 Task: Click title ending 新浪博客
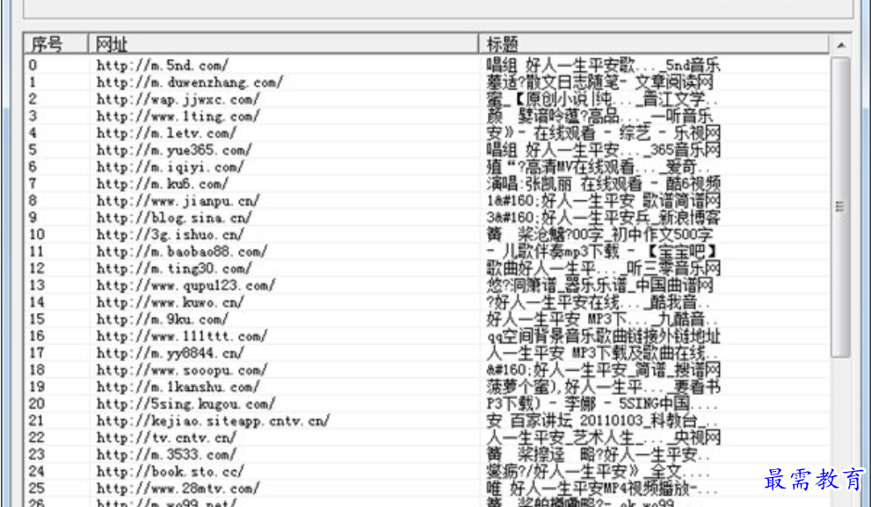point(603,217)
